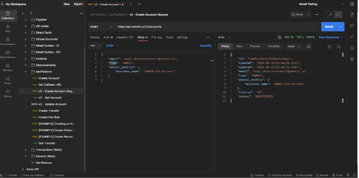Screen dimensions: 359x178
Task: Open Cookies in the status bar
Action: (257, 175)
